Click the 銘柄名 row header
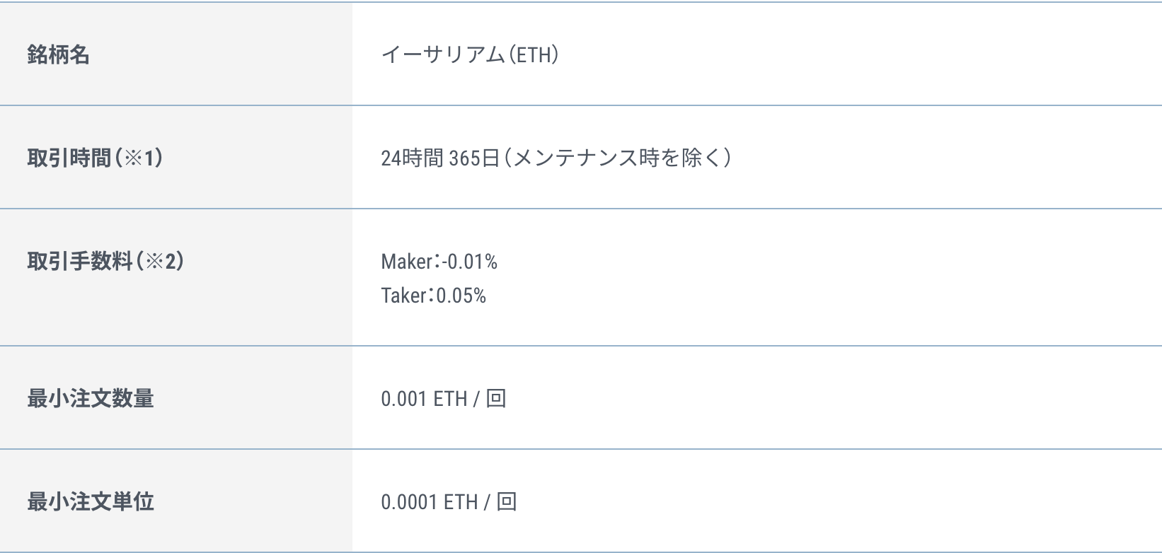Image resolution: width=1162 pixels, height=553 pixels. (58, 54)
